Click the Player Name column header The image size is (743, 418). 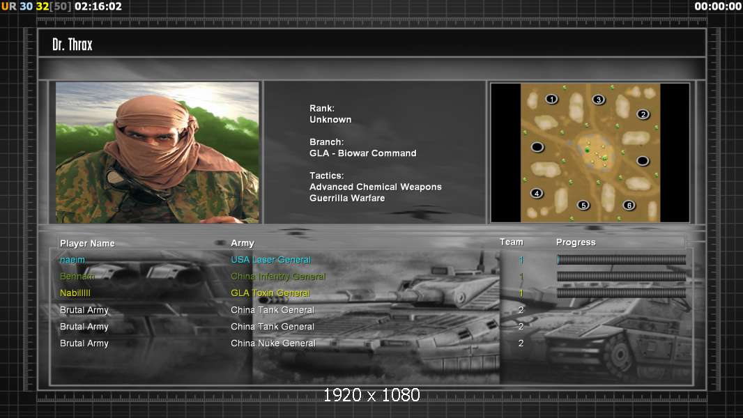87,243
